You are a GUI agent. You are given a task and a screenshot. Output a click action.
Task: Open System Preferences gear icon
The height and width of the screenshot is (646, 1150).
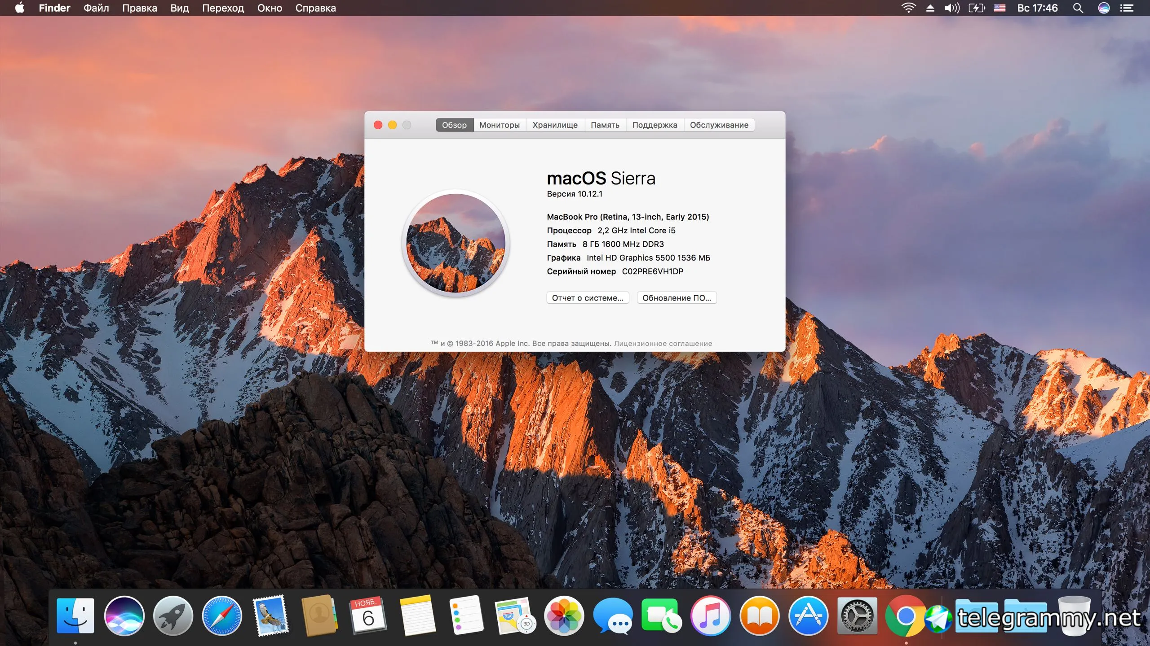coord(857,616)
